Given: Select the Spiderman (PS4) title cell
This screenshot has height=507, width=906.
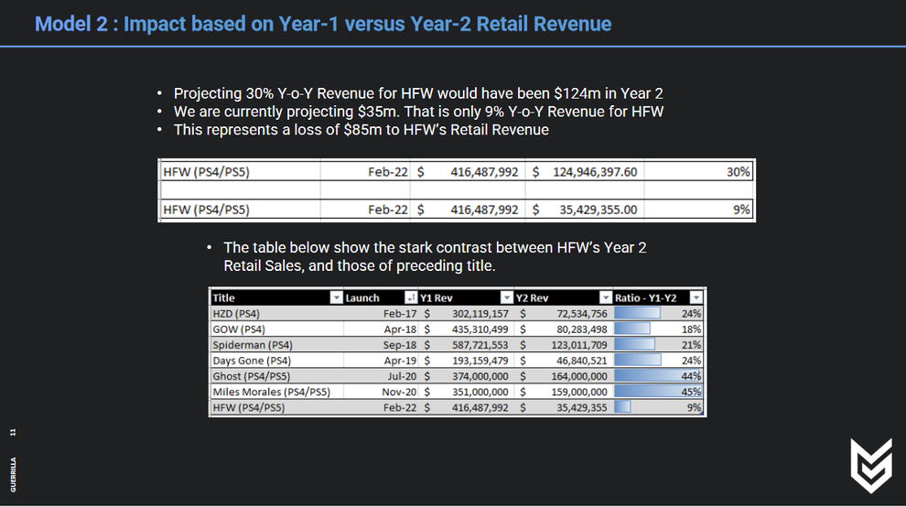Looking at the screenshot, I should coord(276,344).
